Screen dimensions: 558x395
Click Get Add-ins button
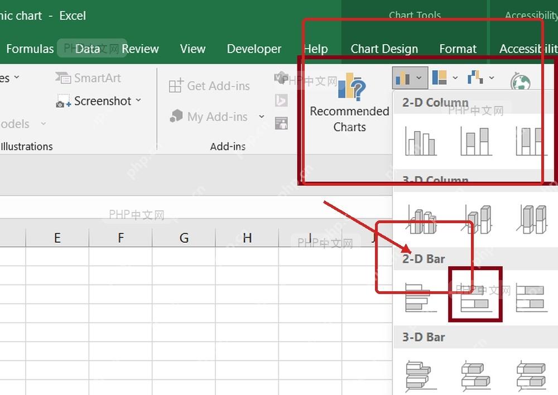(x=209, y=86)
